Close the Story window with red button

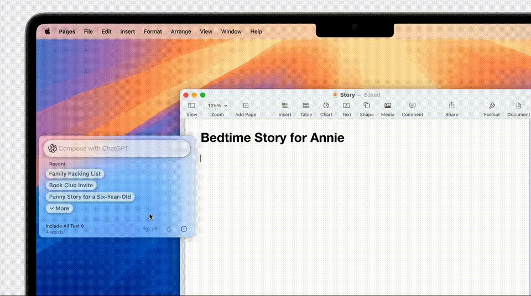click(186, 95)
